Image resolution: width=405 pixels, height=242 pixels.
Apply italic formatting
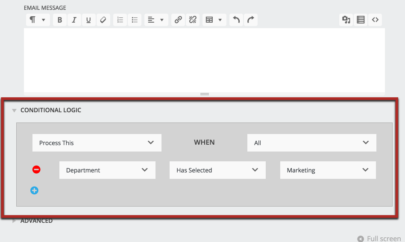74,20
